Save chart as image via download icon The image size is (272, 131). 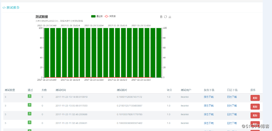click(170, 17)
